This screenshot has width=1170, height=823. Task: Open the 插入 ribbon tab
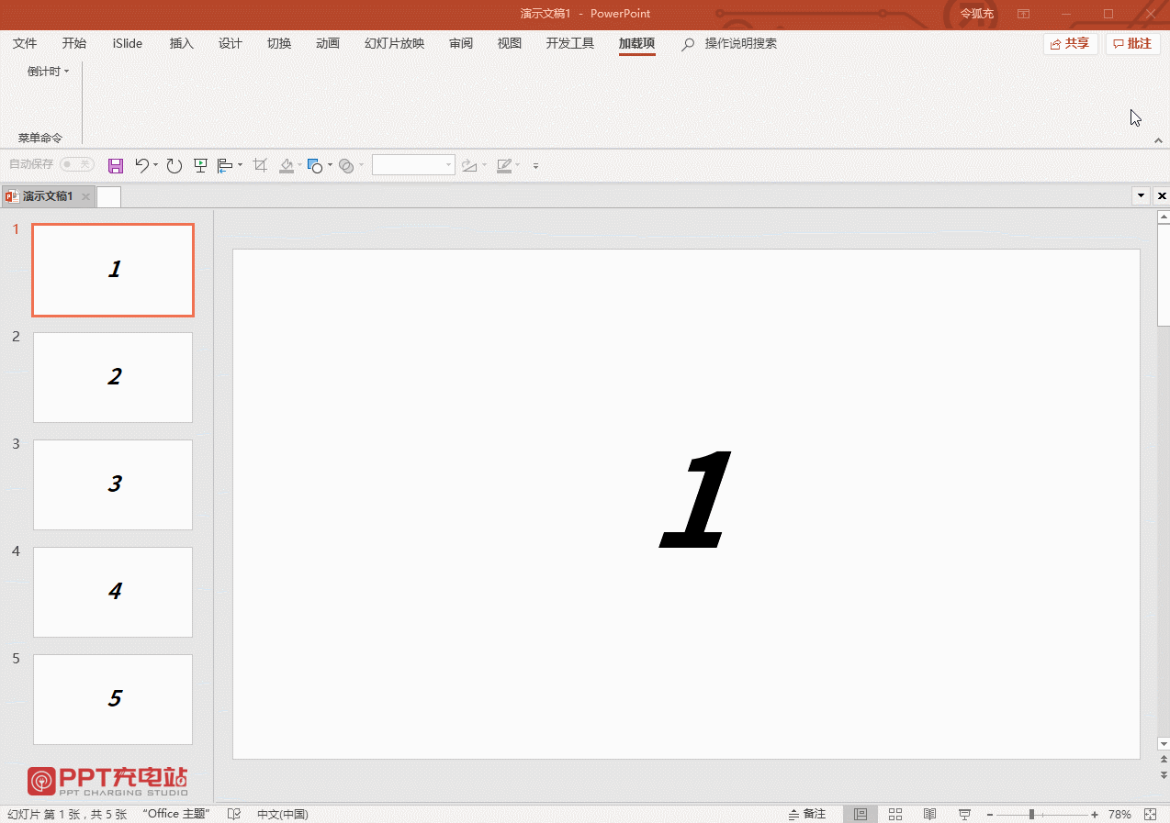(x=182, y=43)
